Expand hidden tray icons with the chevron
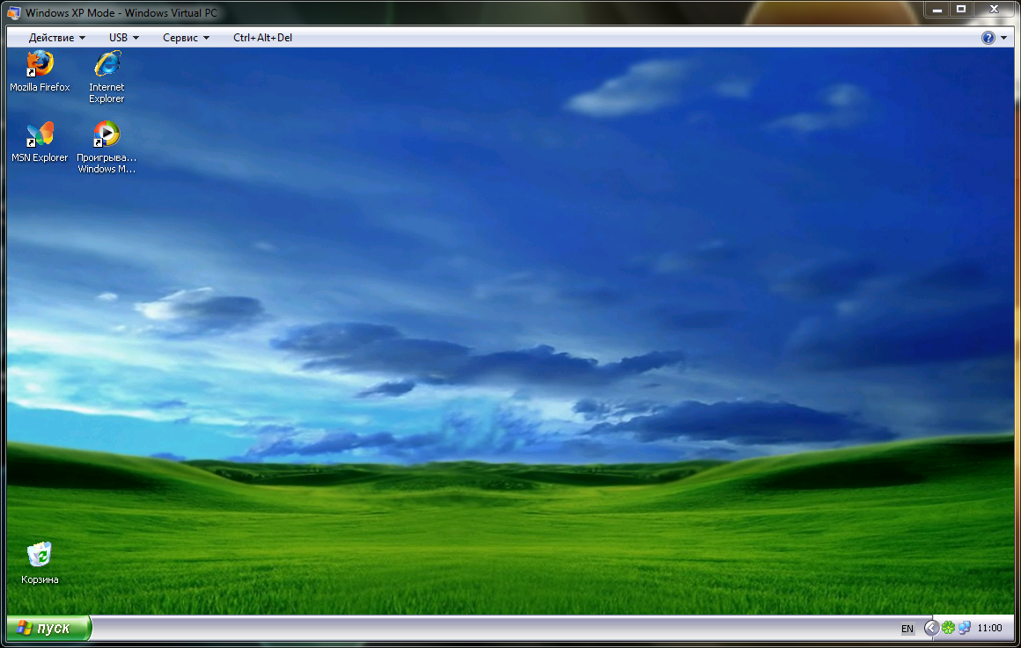 click(932, 628)
